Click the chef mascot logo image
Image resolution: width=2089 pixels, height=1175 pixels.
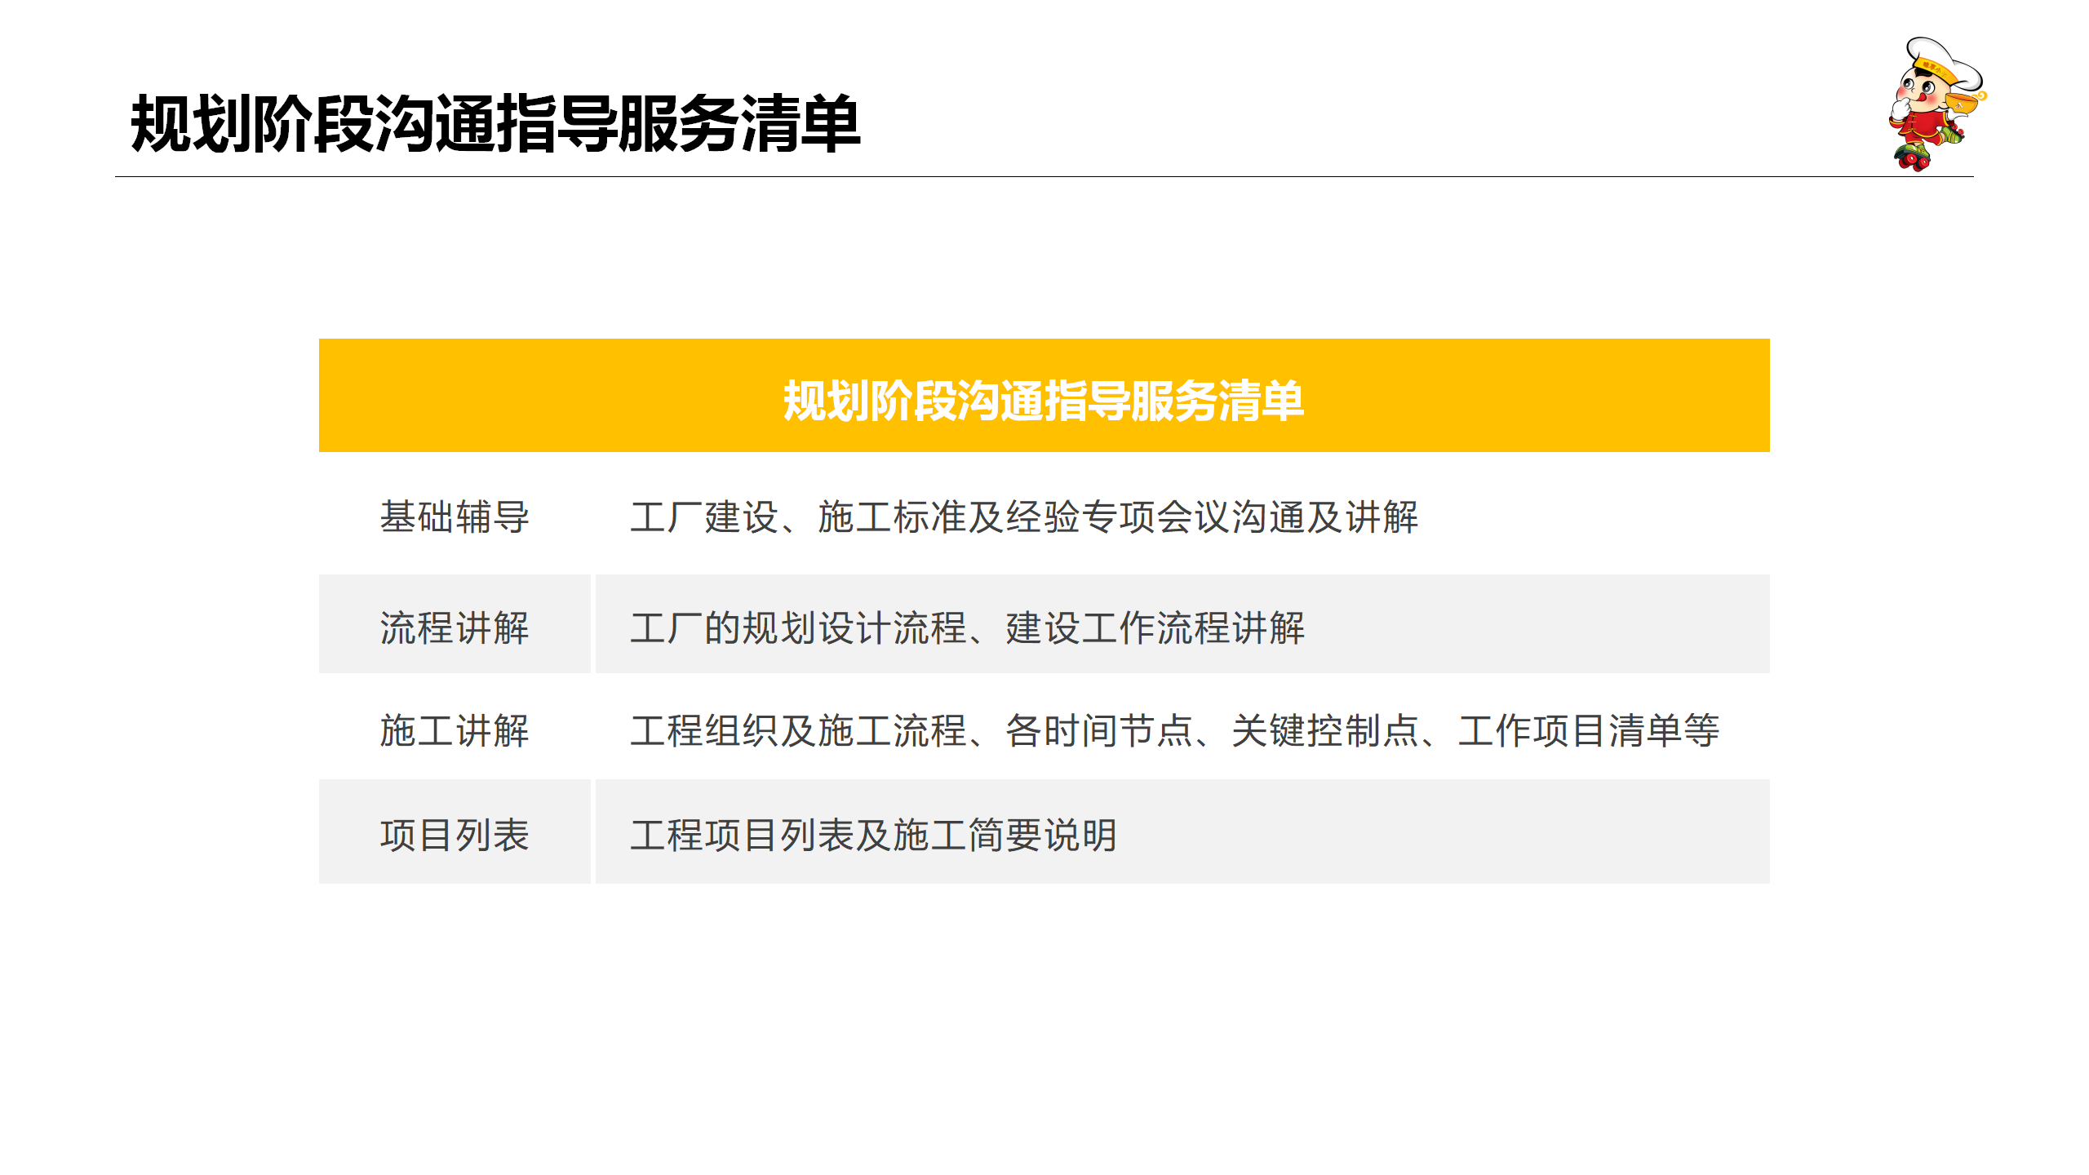(1937, 104)
